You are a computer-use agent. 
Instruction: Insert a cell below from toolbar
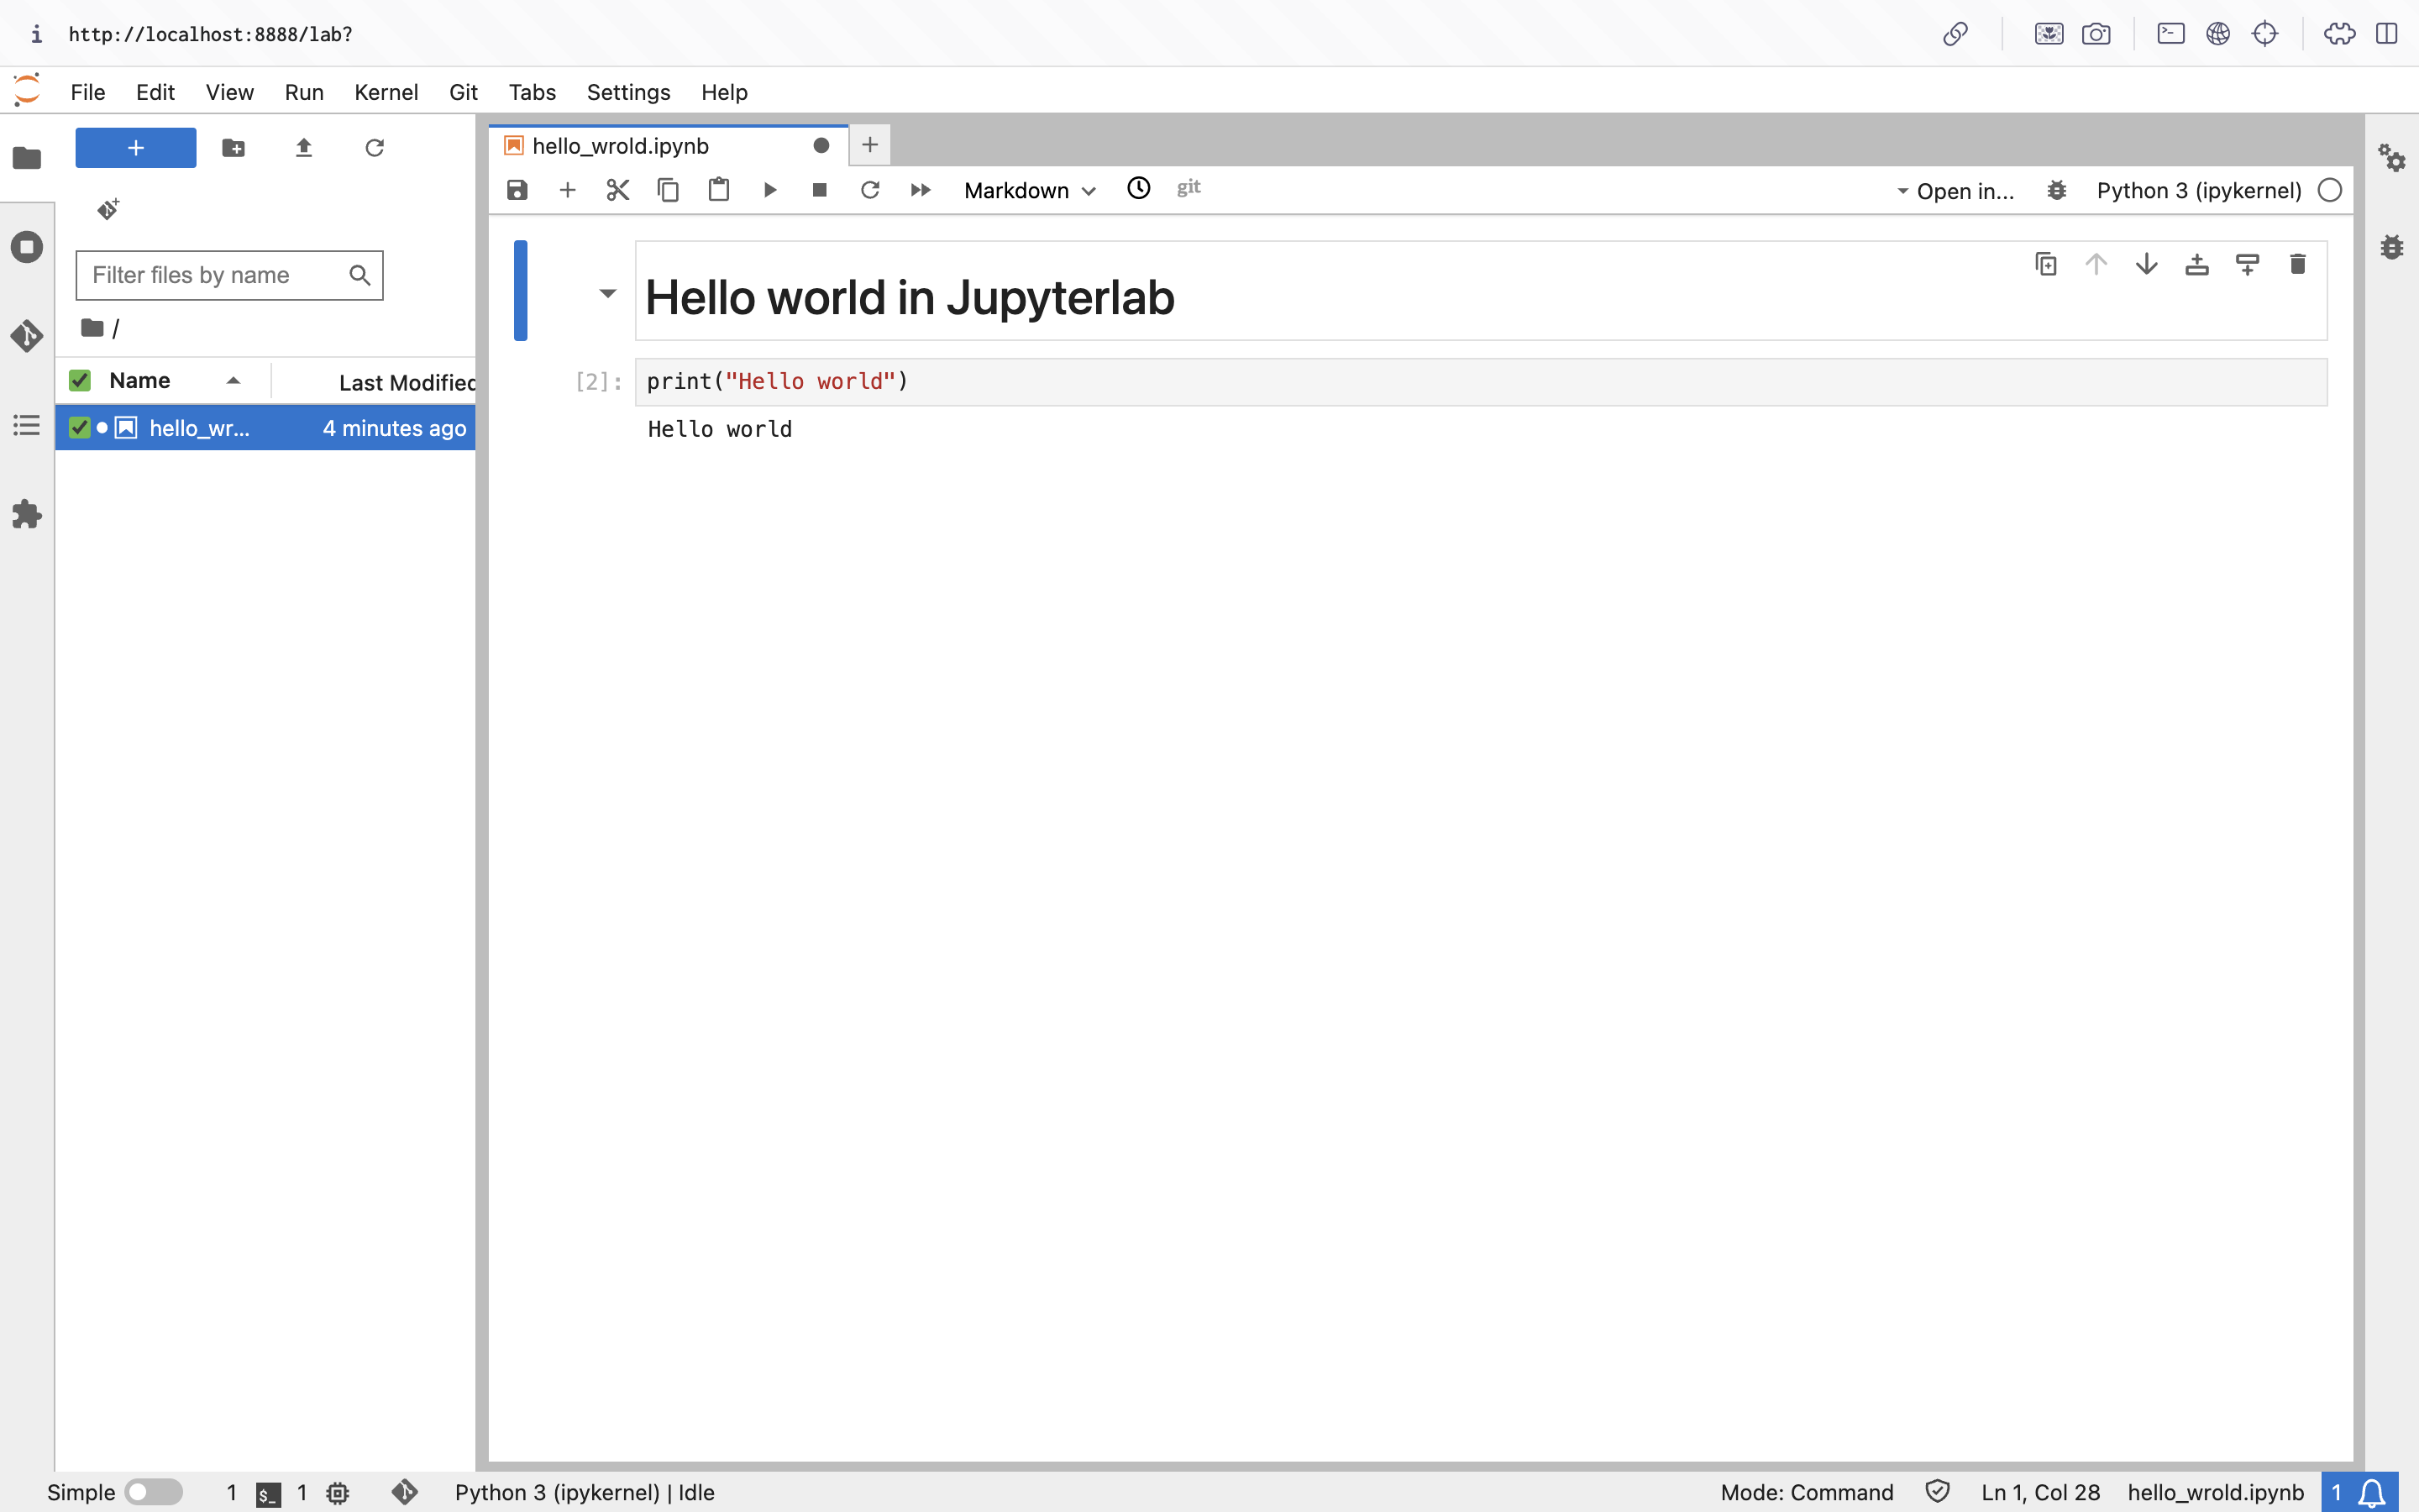(x=568, y=190)
